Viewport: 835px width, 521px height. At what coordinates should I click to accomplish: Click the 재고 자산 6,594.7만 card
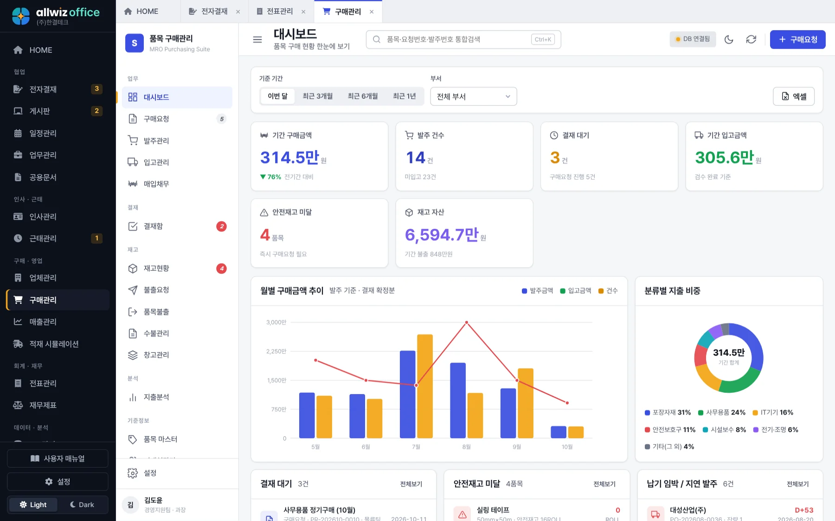point(464,233)
